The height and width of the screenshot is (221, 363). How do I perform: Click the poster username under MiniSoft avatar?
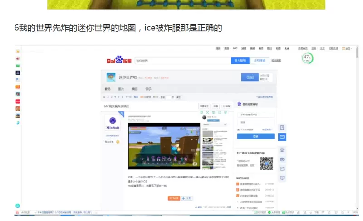click(x=113, y=136)
